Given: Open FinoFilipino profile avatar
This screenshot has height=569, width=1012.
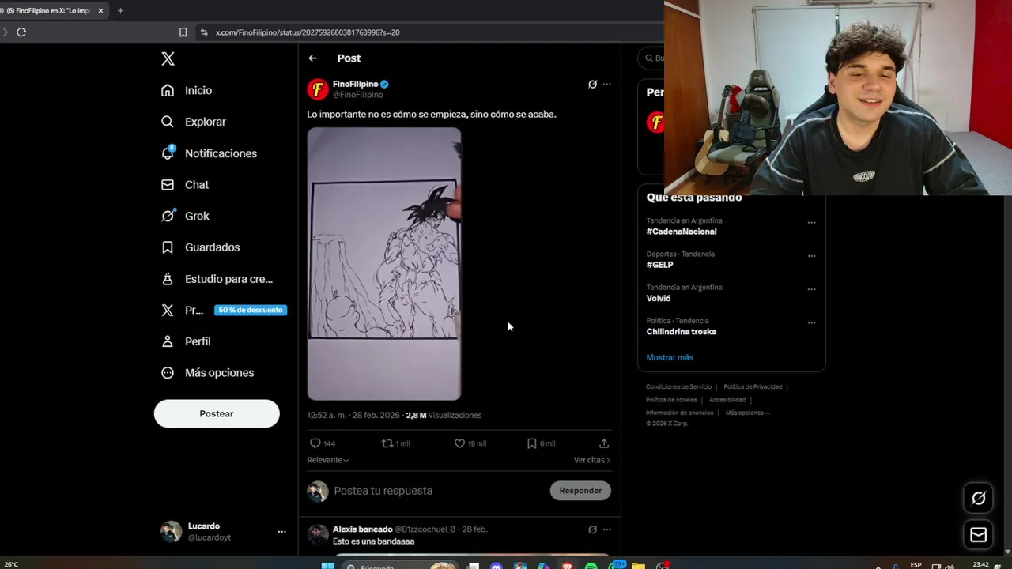Looking at the screenshot, I should [x=317, y=89].
